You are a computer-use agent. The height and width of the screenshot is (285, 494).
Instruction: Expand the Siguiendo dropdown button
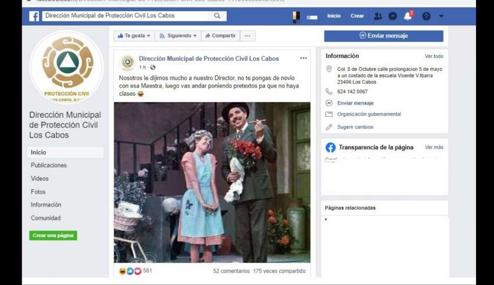pos(178,36)
